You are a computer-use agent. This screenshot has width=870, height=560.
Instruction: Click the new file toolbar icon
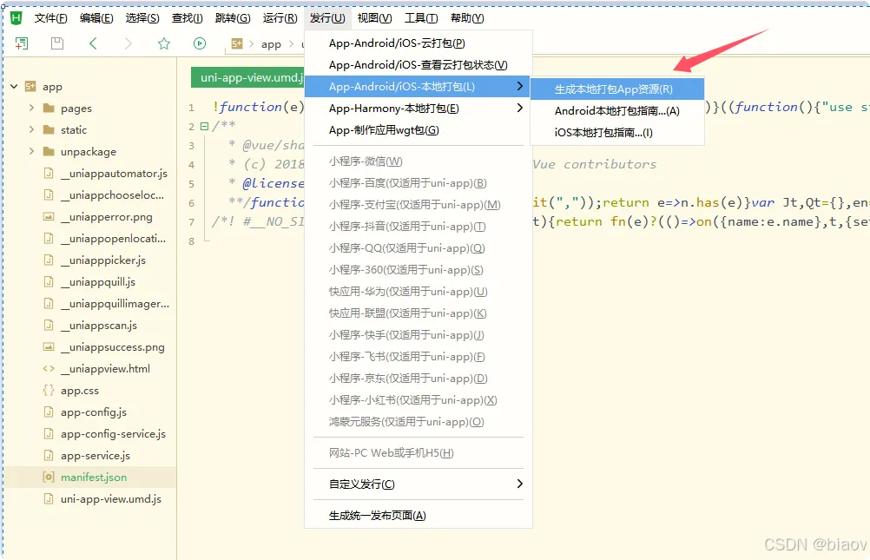coord(22,43)
